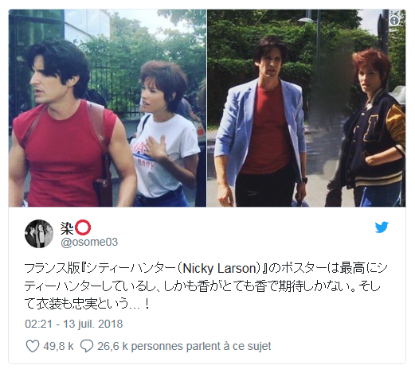Viewport: 415px width, 373px height.
Task: Click the man in blue blazer
Action: [x=261, y=122]
